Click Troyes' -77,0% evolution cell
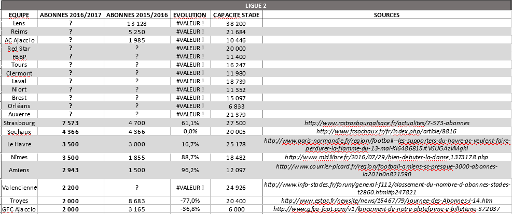This screenshot has height=214, width=512. coord(190,201)
